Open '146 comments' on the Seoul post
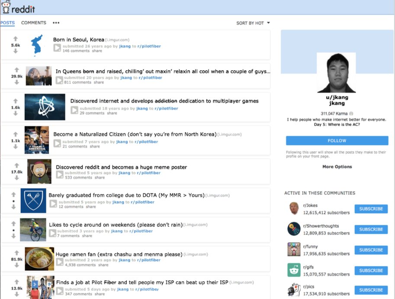The height and width of the screenshot is (299, 395). (76, 51)
